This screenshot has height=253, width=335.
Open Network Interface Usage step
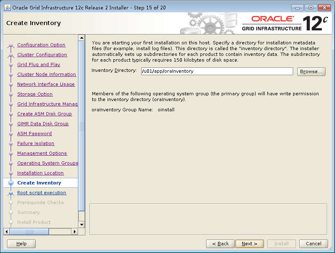(x=46, y=84)
